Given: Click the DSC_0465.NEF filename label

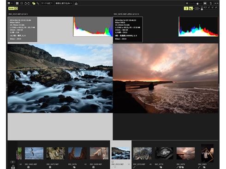Looking at the screenshot, I should point(31,164).
